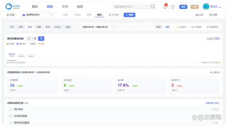Go back with the 返回 button

tap(11, 15)
